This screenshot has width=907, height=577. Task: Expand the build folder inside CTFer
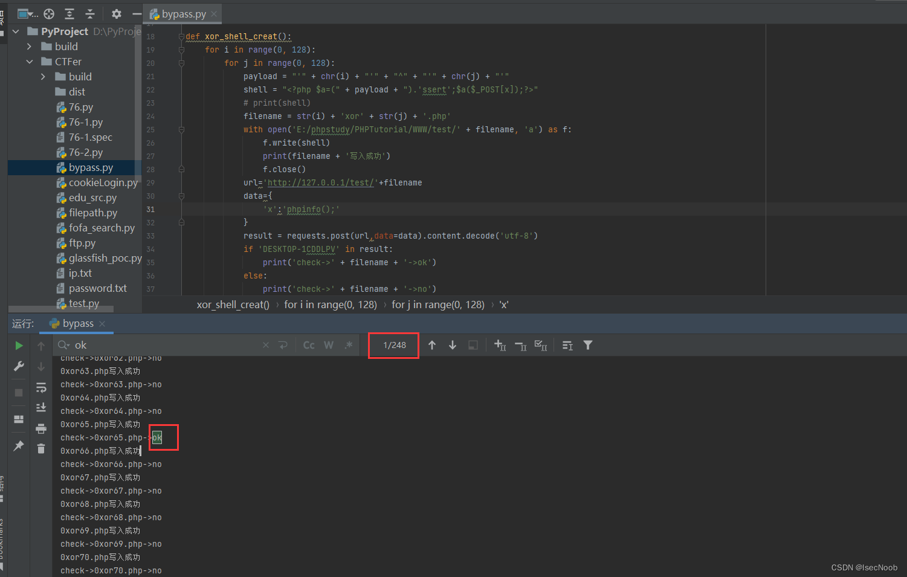point(43,77)
